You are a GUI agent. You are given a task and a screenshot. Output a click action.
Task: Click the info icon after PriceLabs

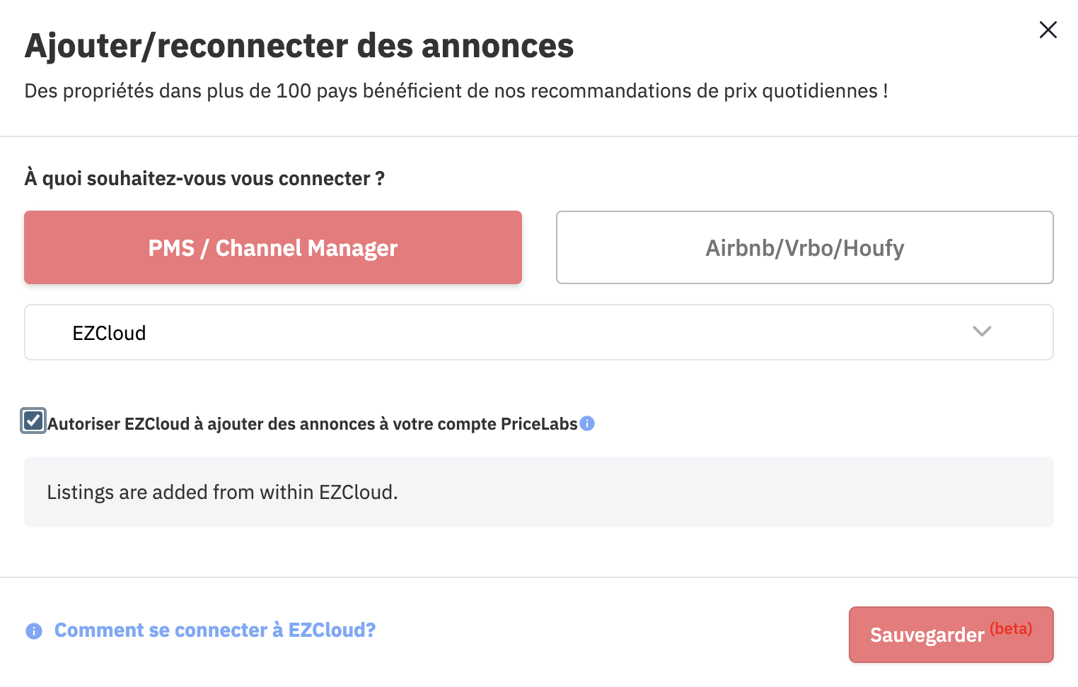click(x=587, y=423)
